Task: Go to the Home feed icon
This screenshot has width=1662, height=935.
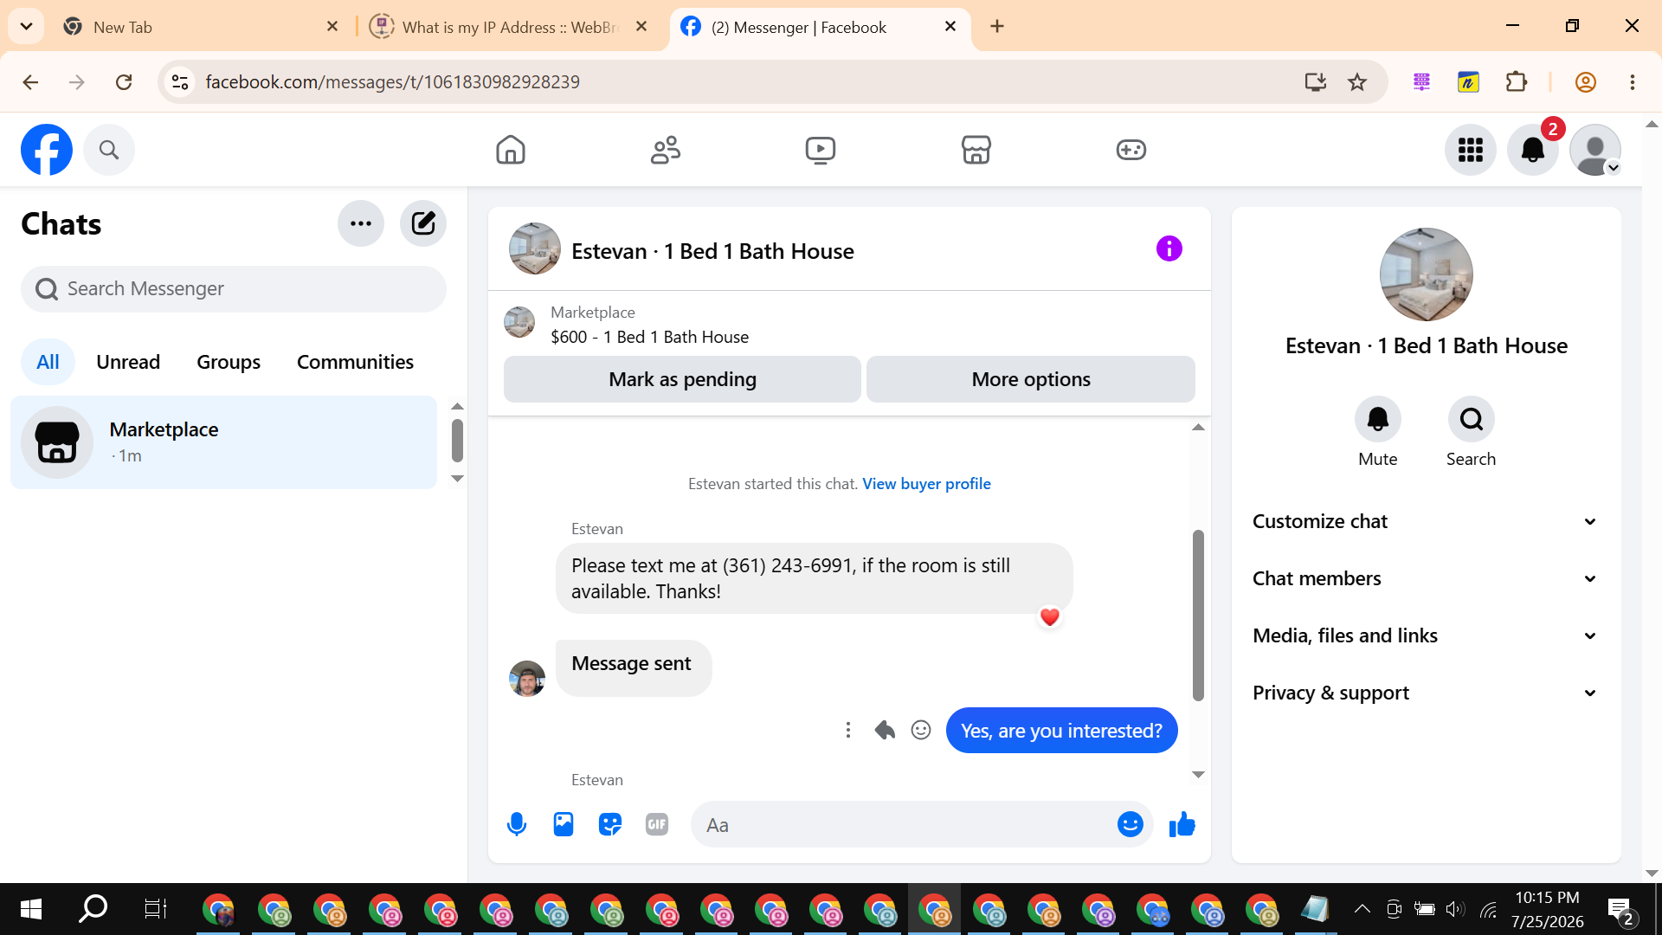Action: click(511, 150)
